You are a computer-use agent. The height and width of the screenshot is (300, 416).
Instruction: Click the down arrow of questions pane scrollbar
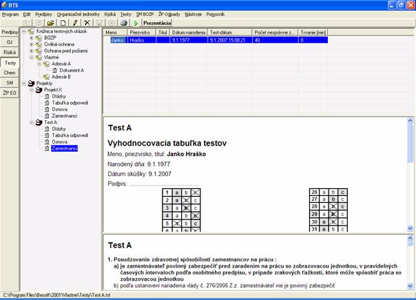tap(410, 286)
